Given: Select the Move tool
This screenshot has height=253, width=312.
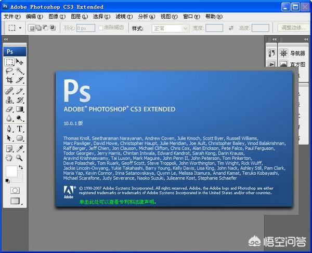Looking at the screenshot, I should [x=20, y=62].
